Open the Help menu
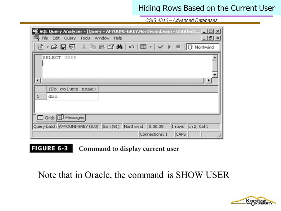 point(118,38)
